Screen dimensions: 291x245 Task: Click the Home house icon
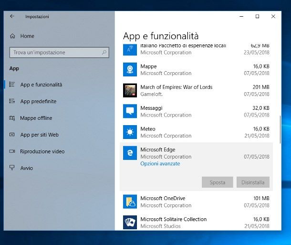click(x=12, y=36)
